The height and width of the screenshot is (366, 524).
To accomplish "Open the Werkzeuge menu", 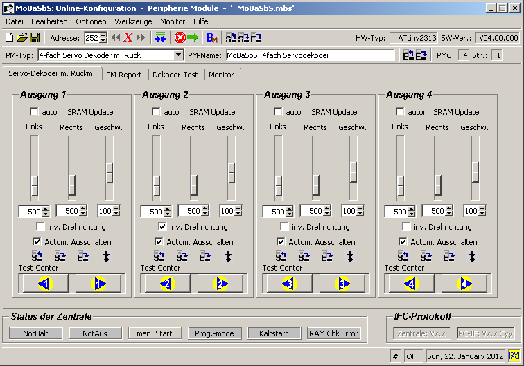I will pos(133,21).
